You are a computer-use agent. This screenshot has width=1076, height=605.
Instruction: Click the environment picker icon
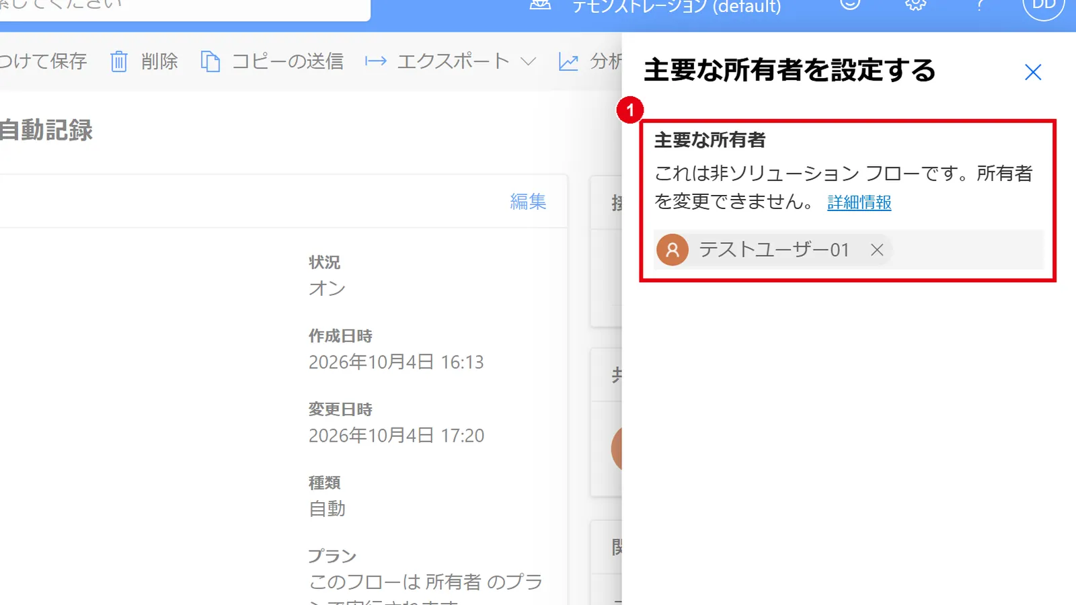[x=541, y=5]
